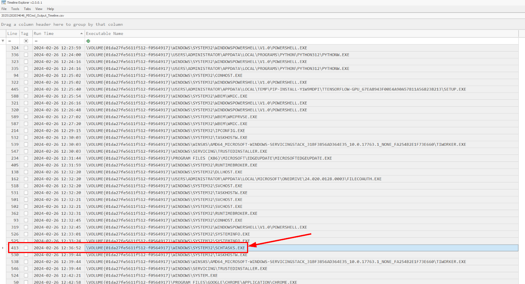Image resolution: width=525 pixels, height=284 pixels.
Task: Tick the Tag checkbox for line 445 SETUP.EXE
Action: (26, 89)
